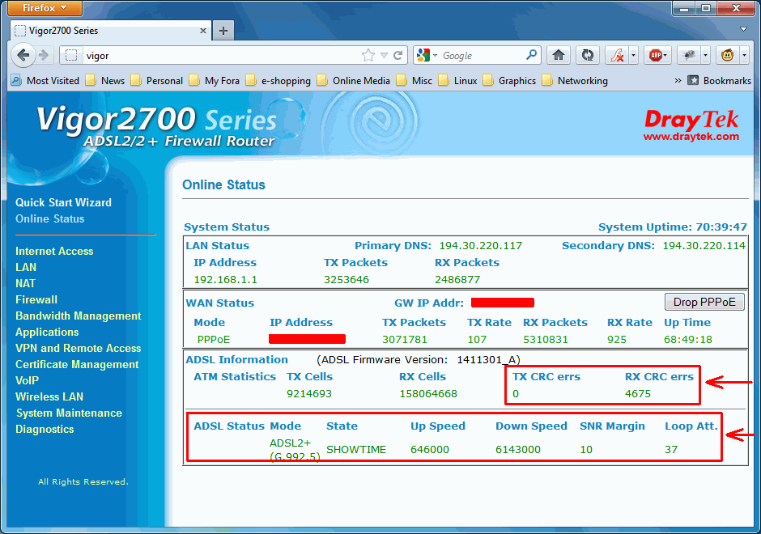Click the browser Forward arrow button
The image size is (761, 534).
(44, 55)
